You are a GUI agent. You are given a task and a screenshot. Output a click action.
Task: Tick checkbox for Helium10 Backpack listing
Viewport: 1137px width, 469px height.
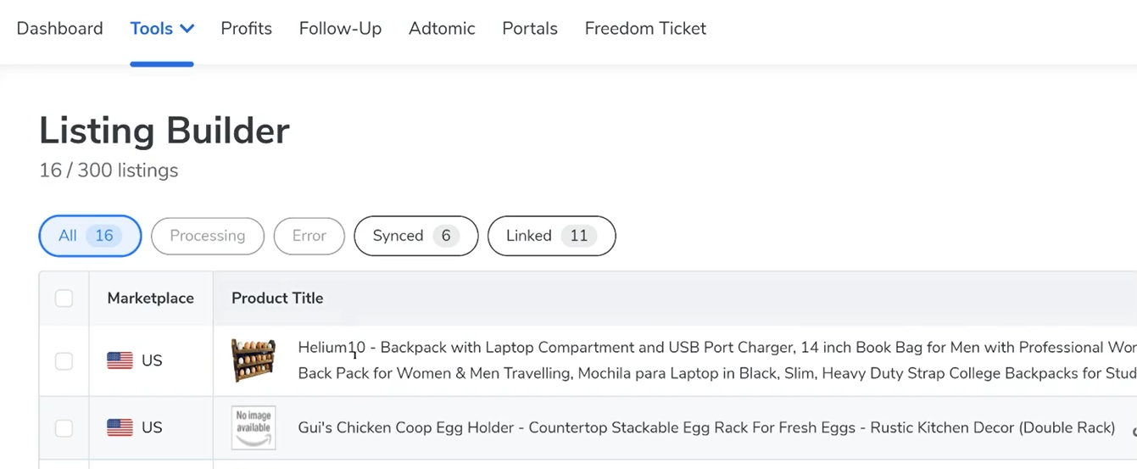point(64,361)
